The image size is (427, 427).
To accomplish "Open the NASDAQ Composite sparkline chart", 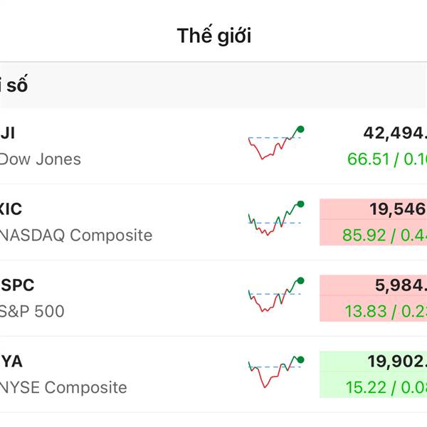I will (276, 218).
